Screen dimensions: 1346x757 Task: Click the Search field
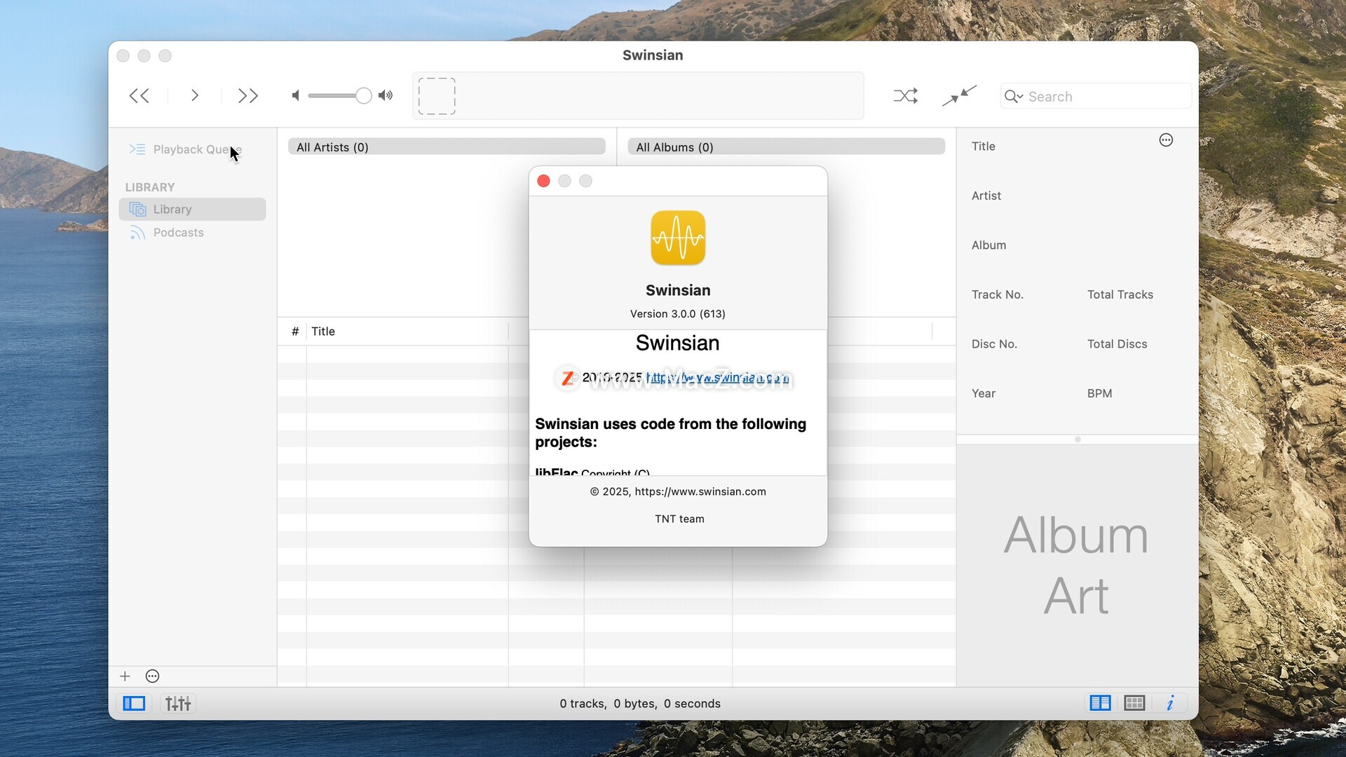[x=1096, y=96]
